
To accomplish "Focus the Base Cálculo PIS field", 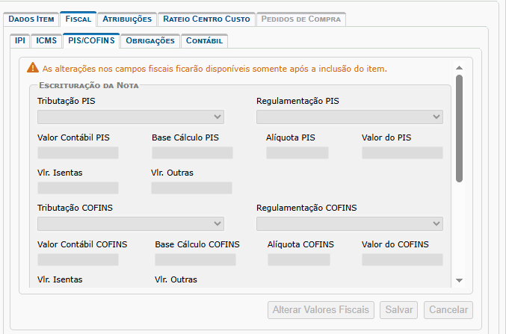I will [x=192, y=152].
